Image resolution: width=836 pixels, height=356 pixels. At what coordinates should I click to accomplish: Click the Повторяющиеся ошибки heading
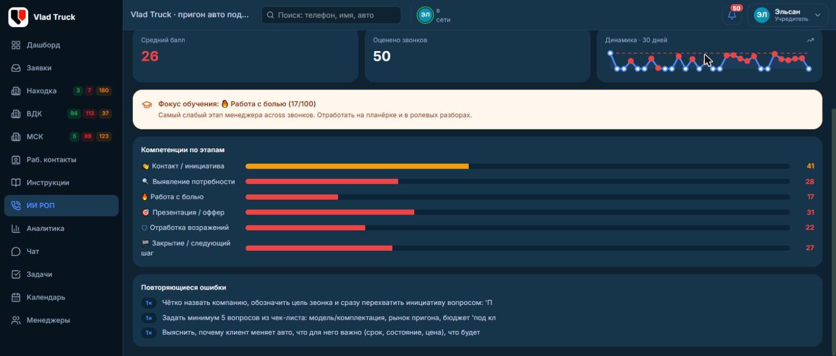click(183, 287)
